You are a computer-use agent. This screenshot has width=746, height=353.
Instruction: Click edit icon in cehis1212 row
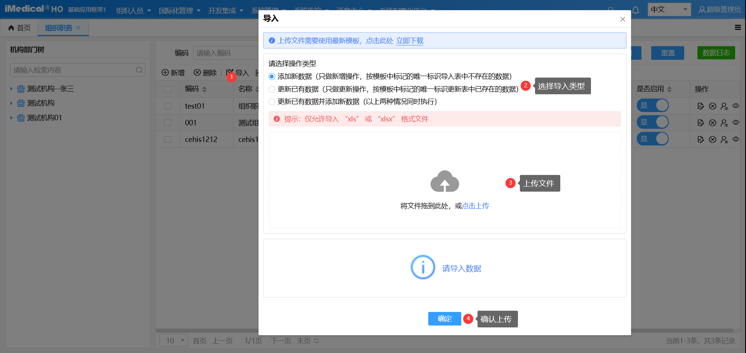coord(701,139)
